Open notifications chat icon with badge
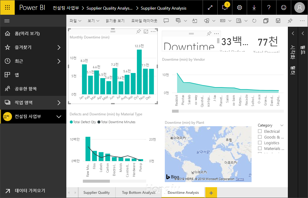Screen dimensions: 308x198 pyautogui.click(x=225, y=8)
